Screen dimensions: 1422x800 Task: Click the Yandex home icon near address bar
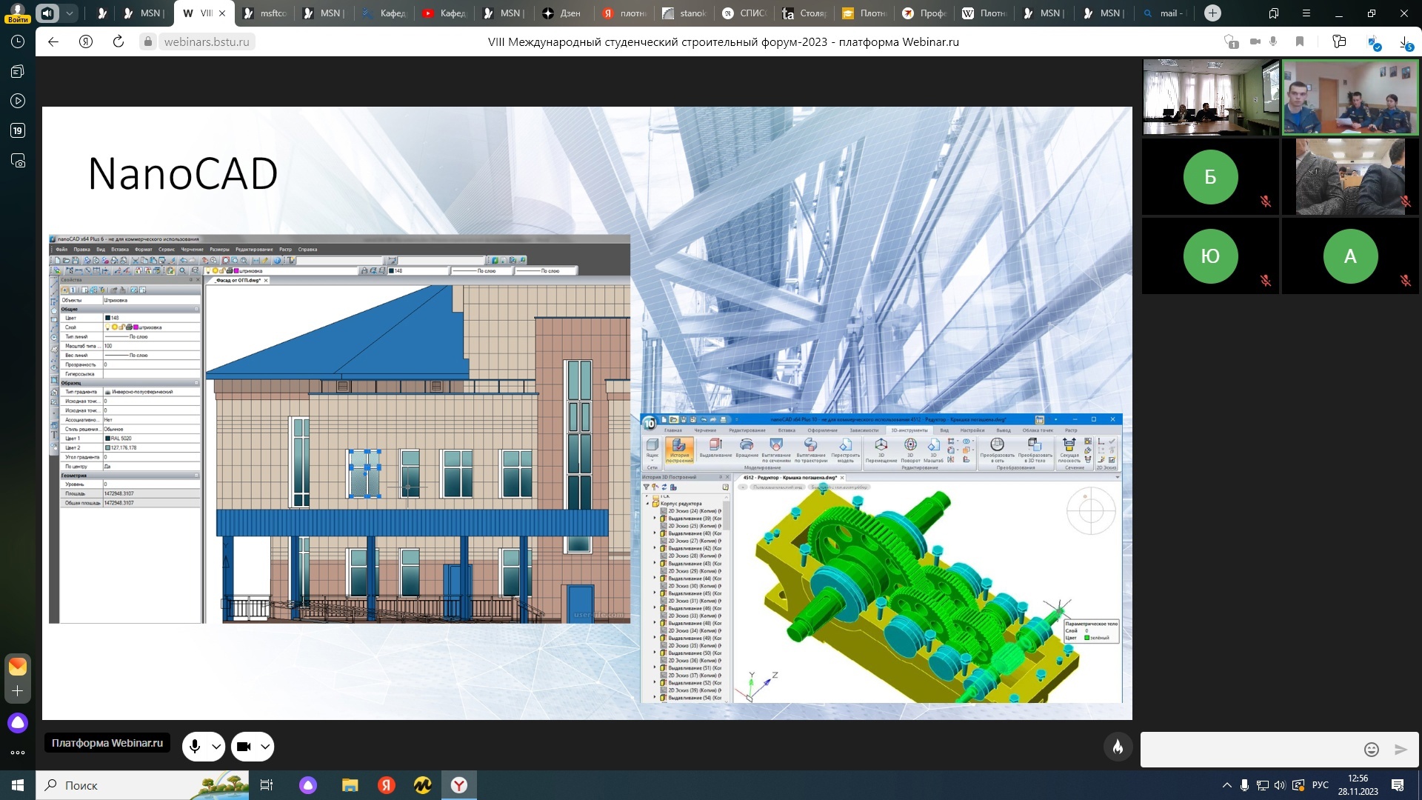86,42
